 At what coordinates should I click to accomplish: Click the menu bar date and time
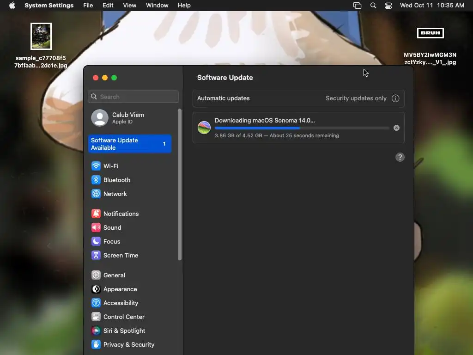(x=432, y=6)
